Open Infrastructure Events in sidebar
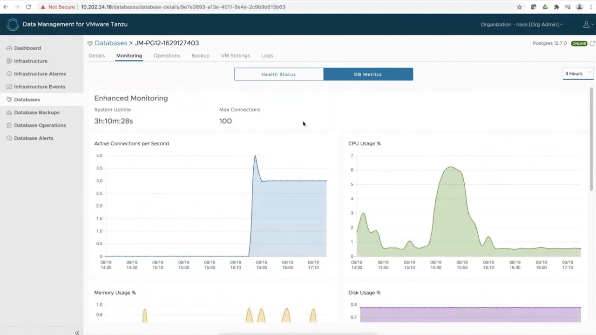The height and width of the screenshot is (335, 596). pos(40,87)
